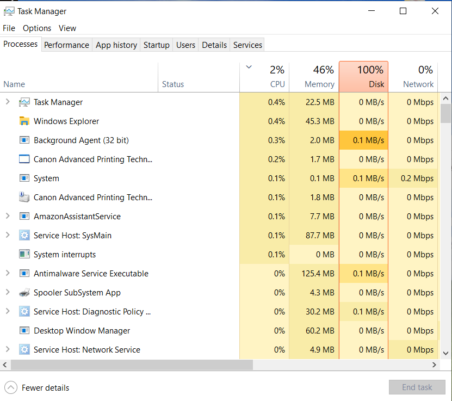452x401 pixels.
Task: Click vertical scrollbar down arrow
Action: 445,353
